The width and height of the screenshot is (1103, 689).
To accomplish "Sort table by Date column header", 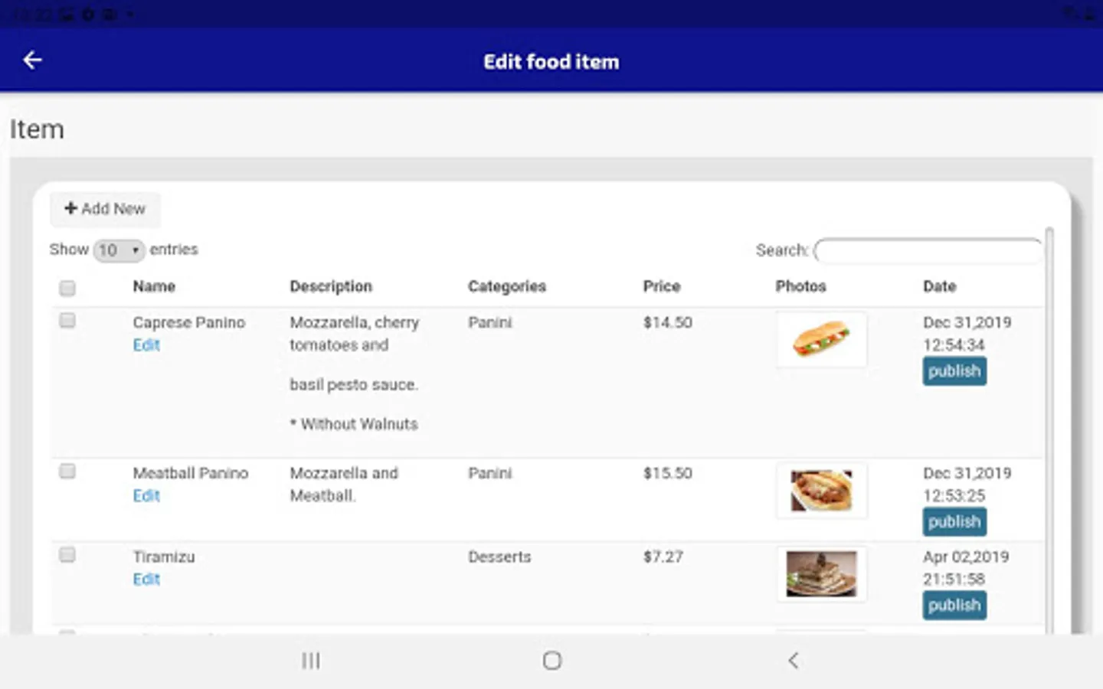I will 939,286.
